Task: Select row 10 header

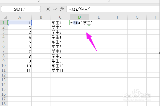Action: coord(4,66)
